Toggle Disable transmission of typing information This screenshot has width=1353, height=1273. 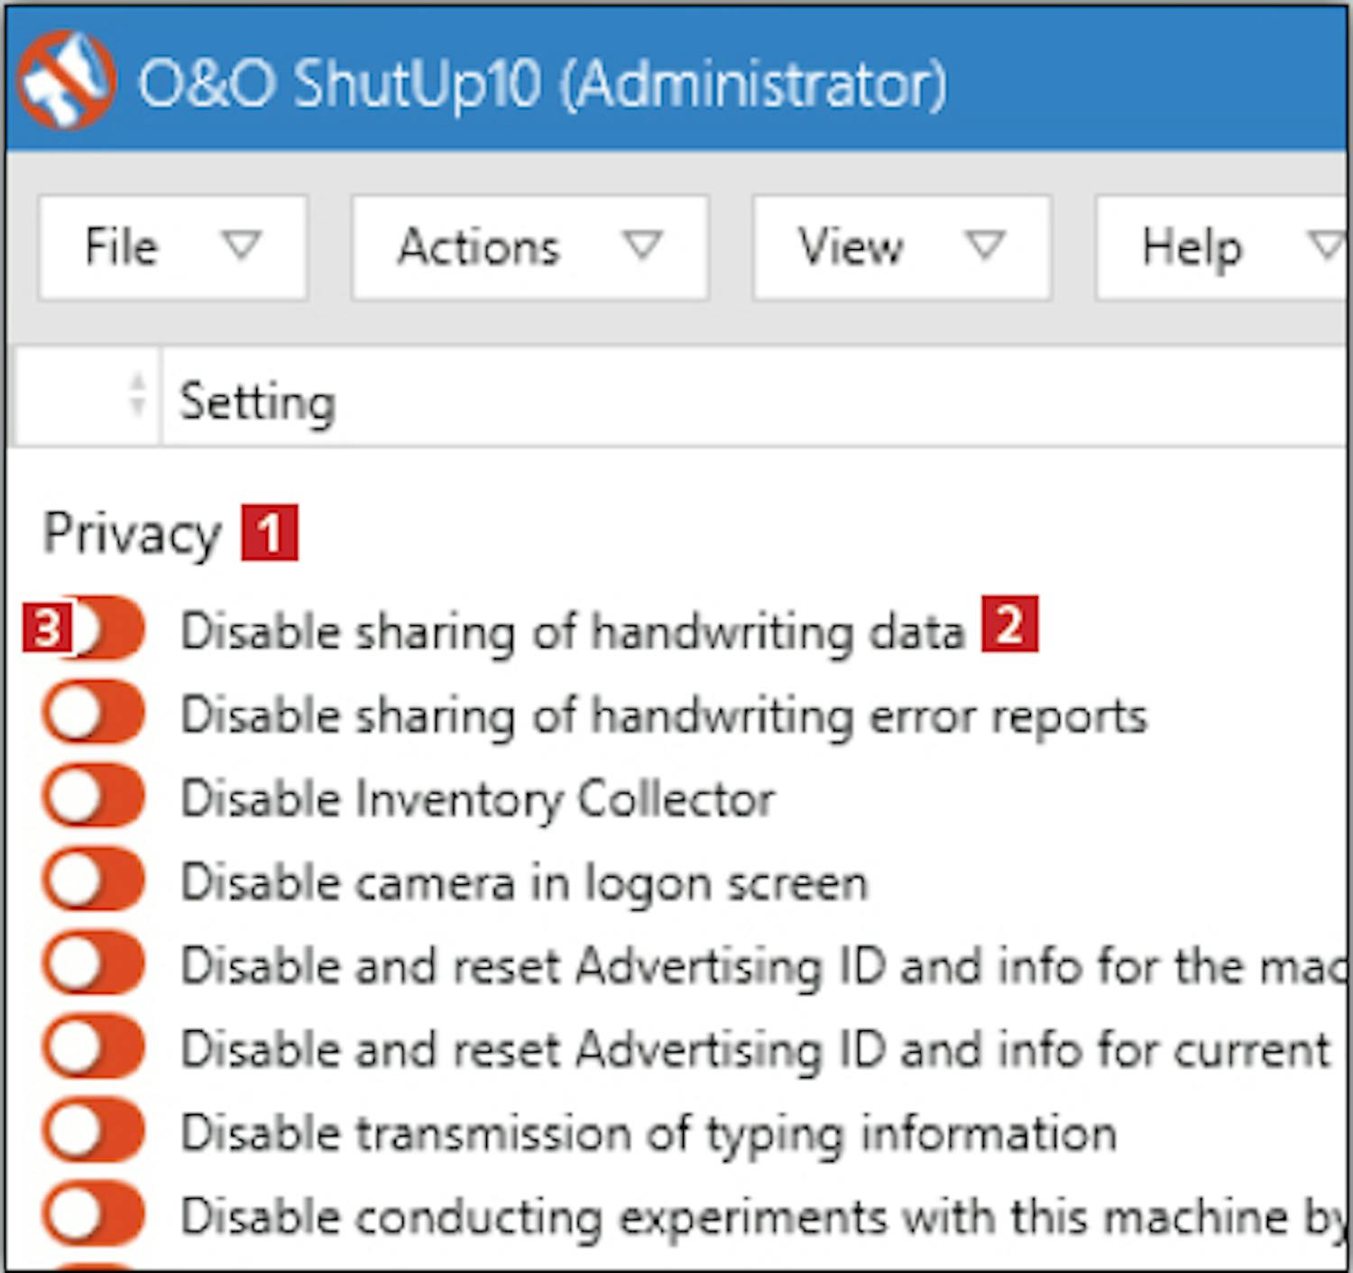pyautogui.click(x=93, y=1131)
